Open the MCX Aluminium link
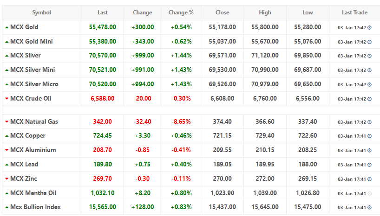Viewport: 380px width, 216px height. pyautogui.click(x=33, y=150)
